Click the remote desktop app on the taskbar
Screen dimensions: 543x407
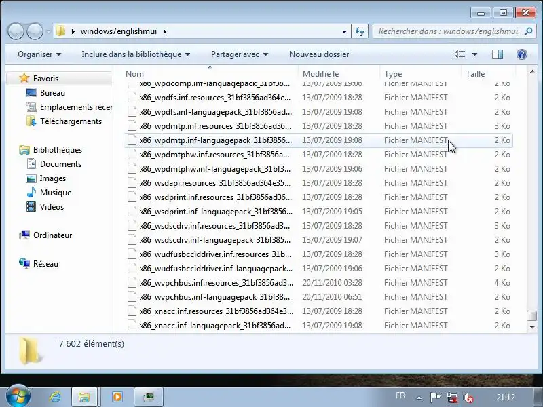click(149, 397)
